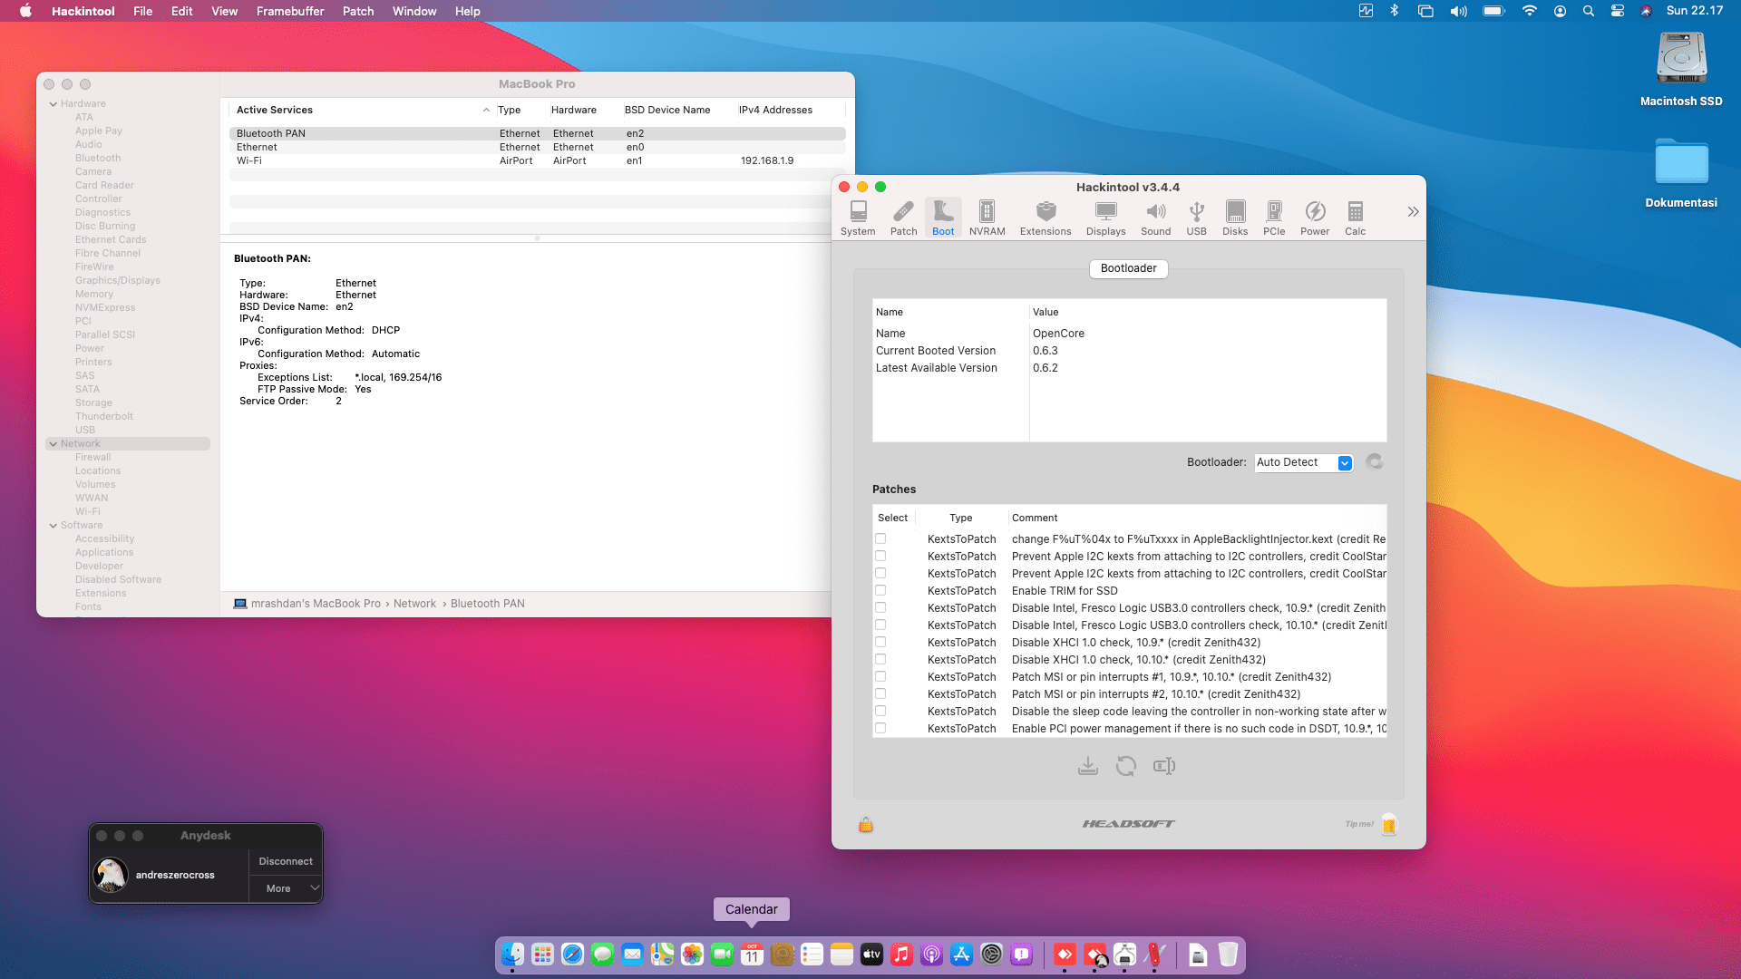Click the download patches icon below the list
The height and width of the screenshot is (979, 1741).
click(1089, 766)
